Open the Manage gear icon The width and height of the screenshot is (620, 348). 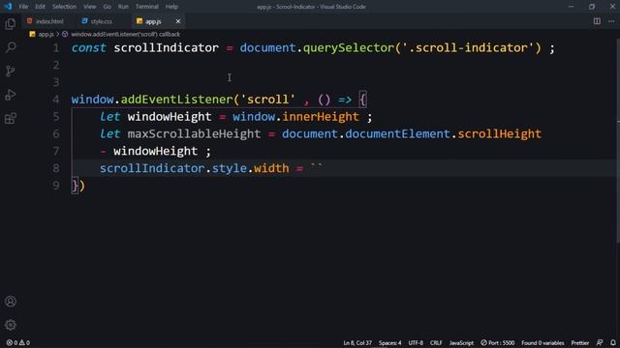point(11,325)
